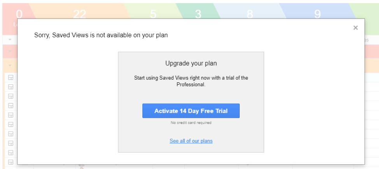Expand the red stage row arrow

(10, 51)
